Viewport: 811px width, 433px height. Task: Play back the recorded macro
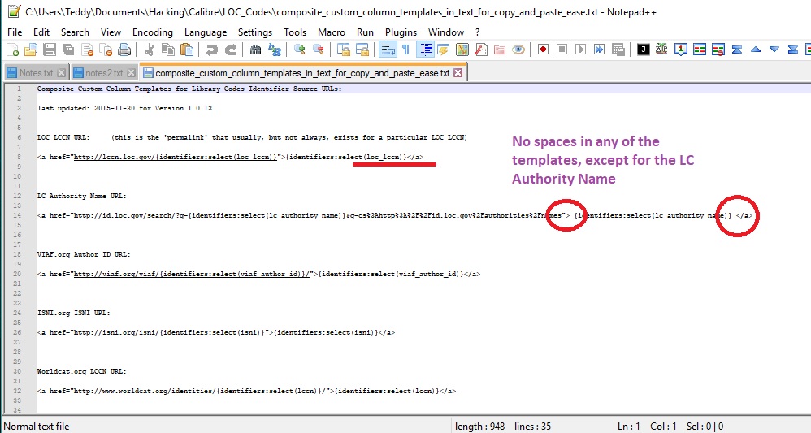pos(580,50)
